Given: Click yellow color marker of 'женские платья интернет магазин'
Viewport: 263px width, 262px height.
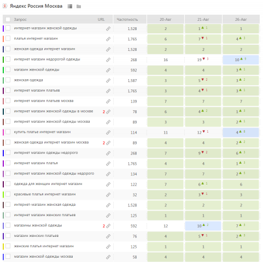Looking at the screenshot, I should point(3,247).
